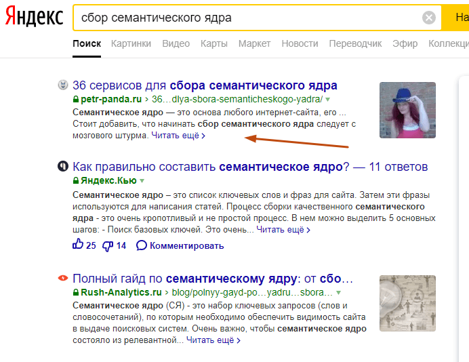Click the lock icon beside Яндекс.Кью

tap(76, 180)
